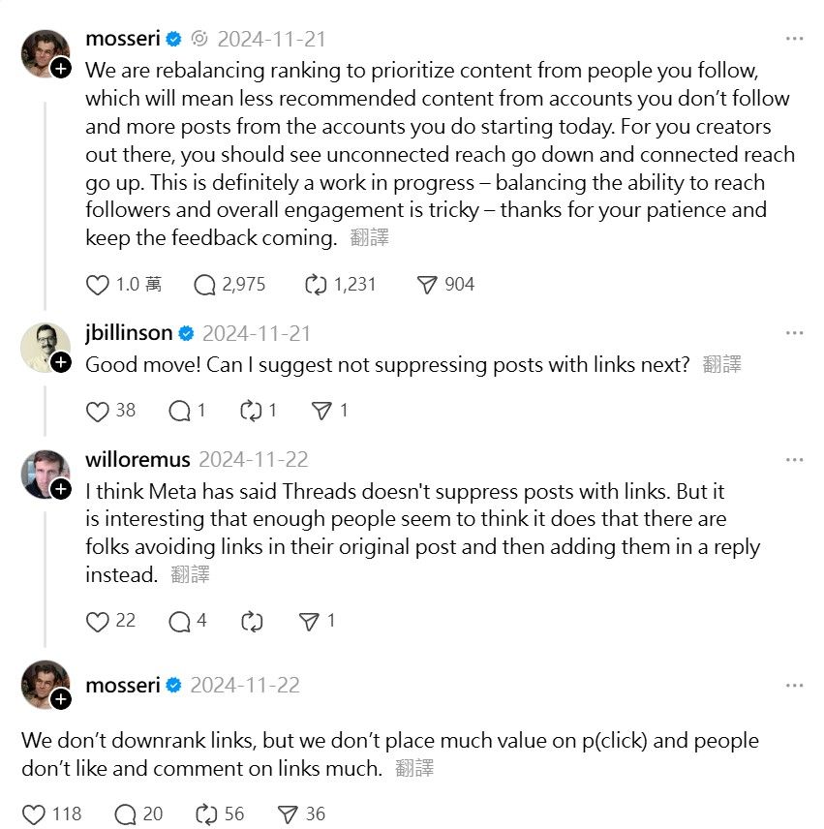Follow jbillinson via avatar plus badge

[60, 362]
